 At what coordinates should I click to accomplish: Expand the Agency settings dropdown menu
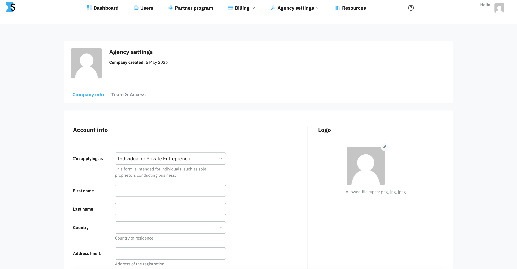click(295, 8)
